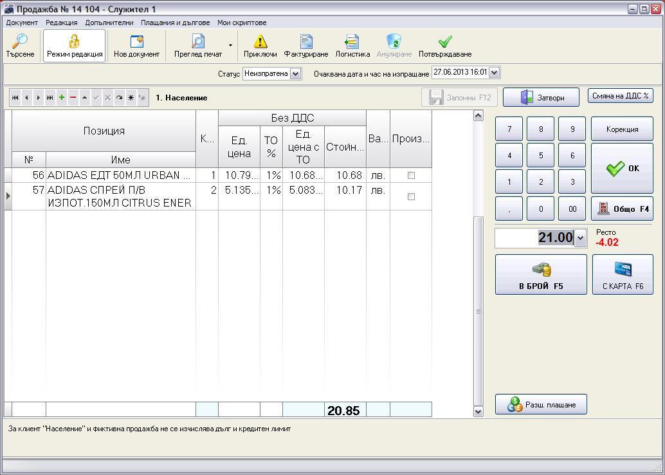The height and width of the screenshot is (475, 665).
Task: Click the navigator edit up-triangle icon
Action: (84, 98)
